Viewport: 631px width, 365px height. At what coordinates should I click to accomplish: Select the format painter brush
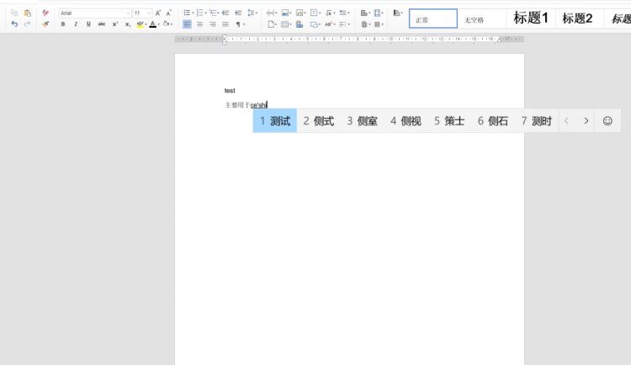tap(45, 24)
